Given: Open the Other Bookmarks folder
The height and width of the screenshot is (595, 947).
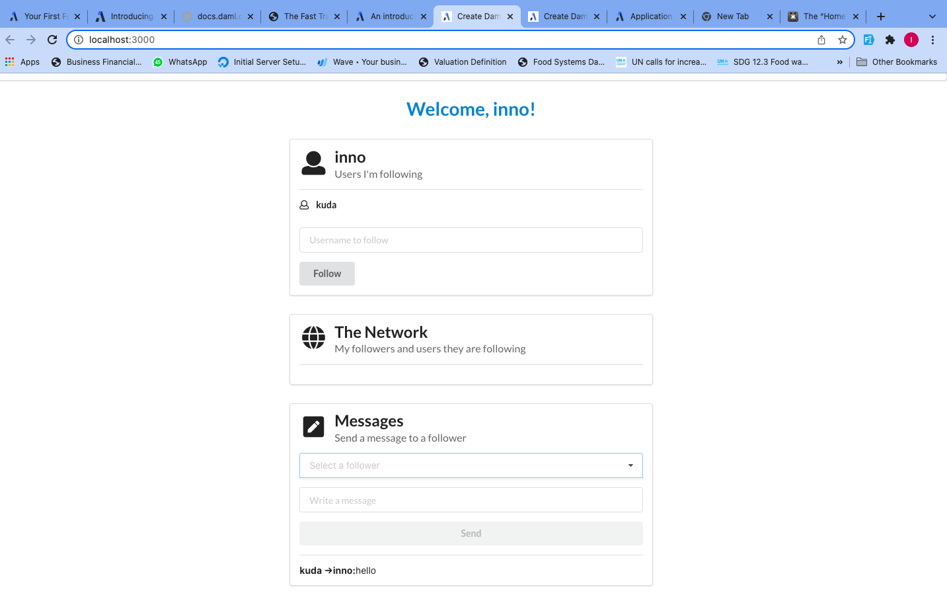Looking at the screenshot, I should (897, 62).
